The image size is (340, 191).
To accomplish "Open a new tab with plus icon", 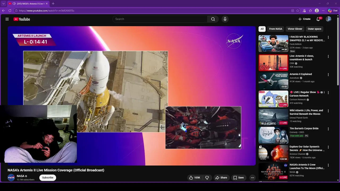I will (53, 3).
